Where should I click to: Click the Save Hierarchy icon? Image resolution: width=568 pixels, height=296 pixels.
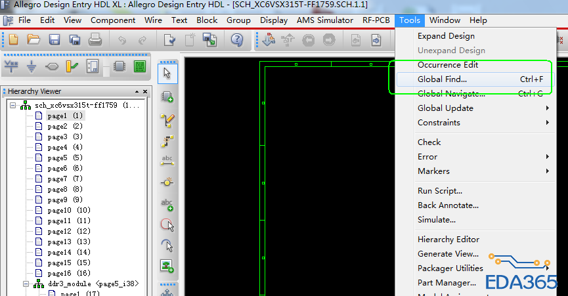pyautogui.click(x=209, y=39)
